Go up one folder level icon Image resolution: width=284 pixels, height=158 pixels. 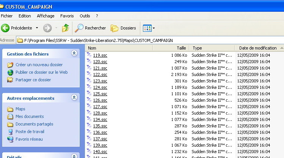tap(65, 28)
